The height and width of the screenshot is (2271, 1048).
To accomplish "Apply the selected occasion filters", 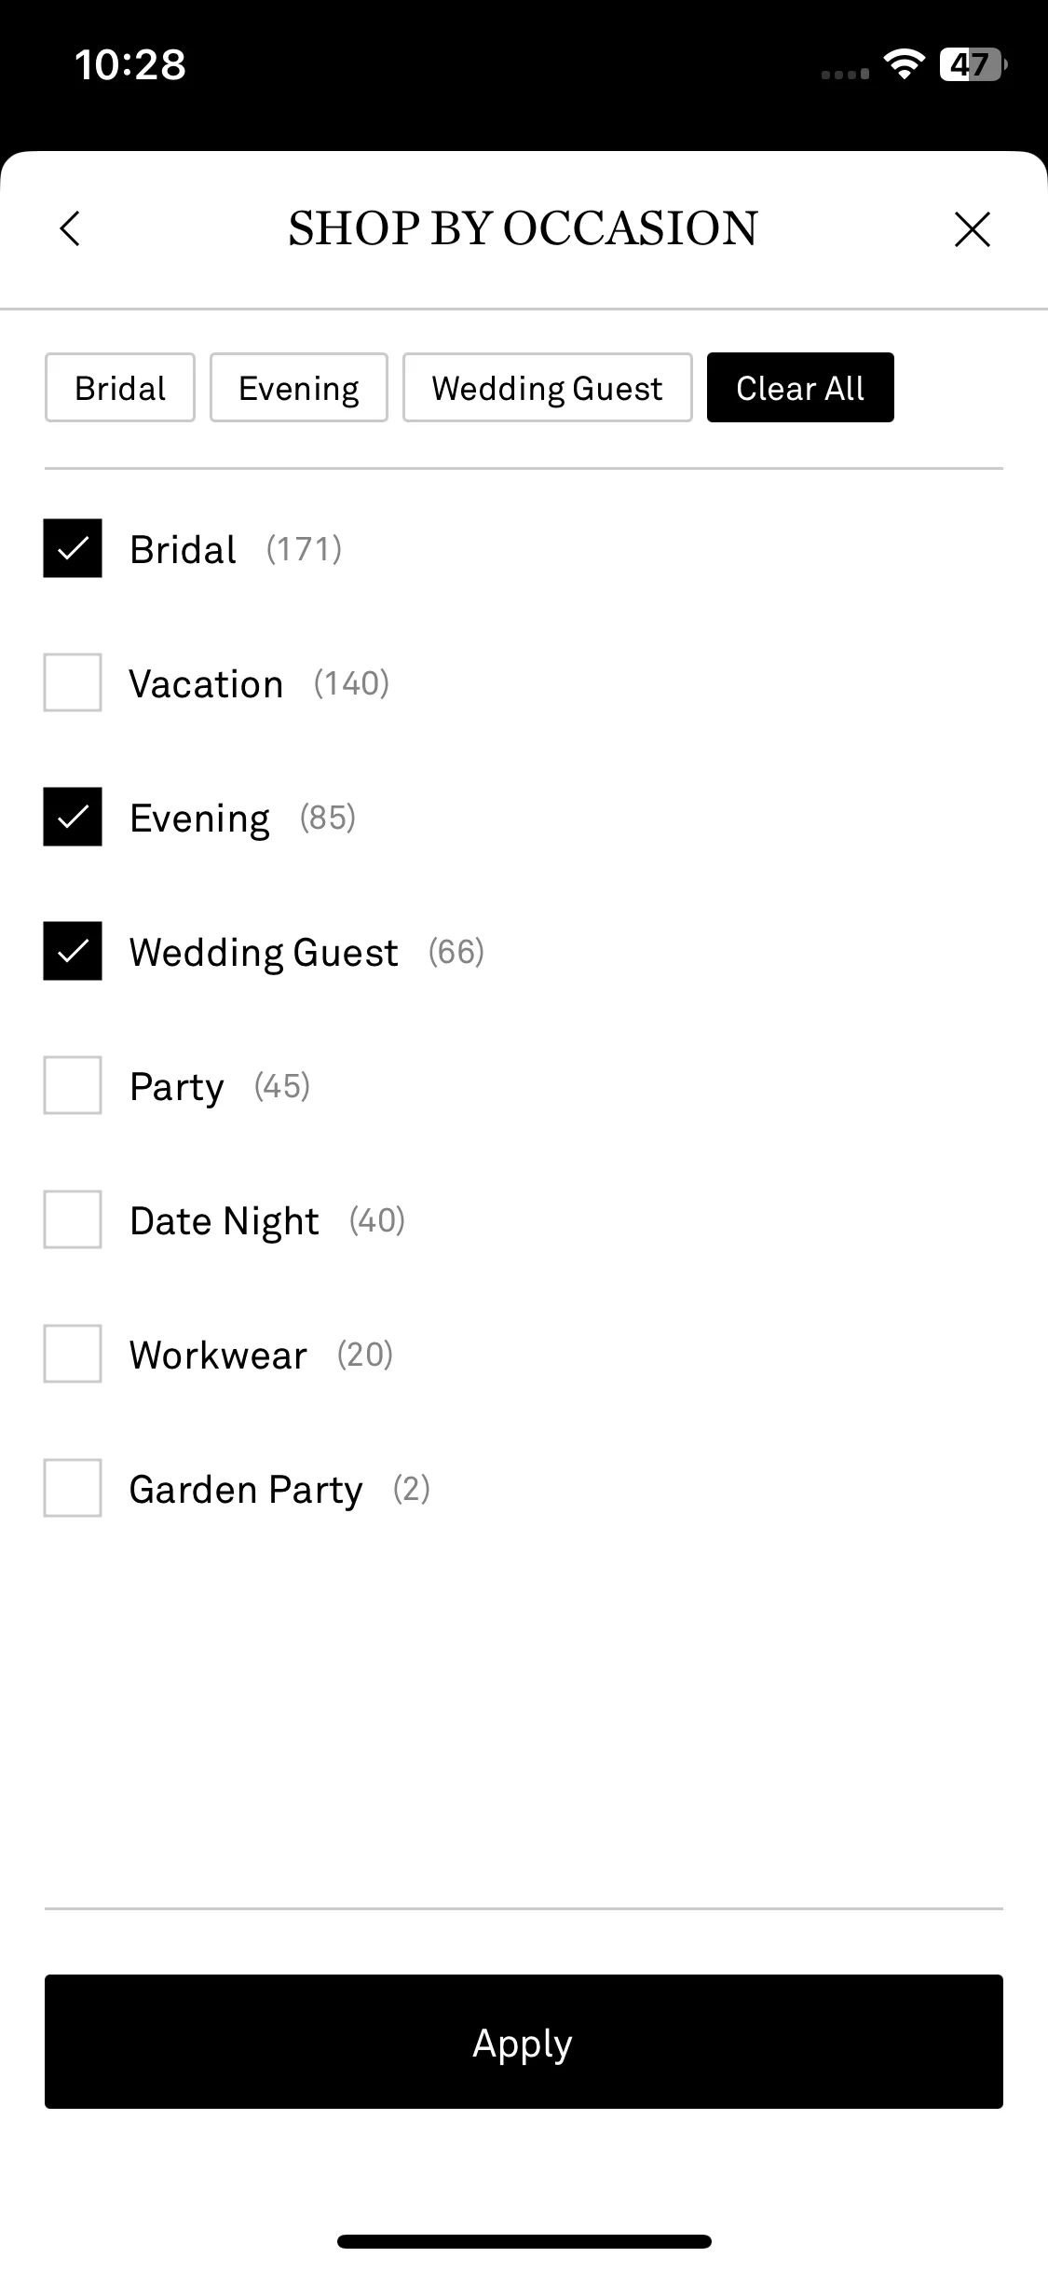I will point(524,2042).
